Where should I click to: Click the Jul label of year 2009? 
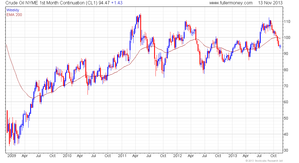(x=39, y=156)
